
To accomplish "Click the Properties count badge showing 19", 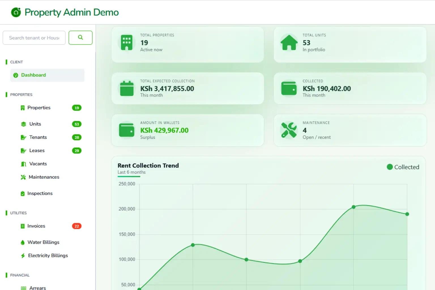I will point(77,108).
